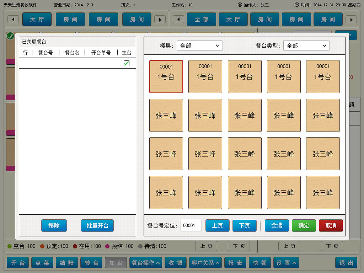Select the 转台 (transfer table) function

[x=91, y=263]
